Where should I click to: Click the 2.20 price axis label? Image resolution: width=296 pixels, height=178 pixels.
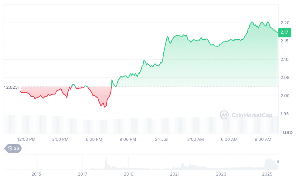tap(284, 23)
